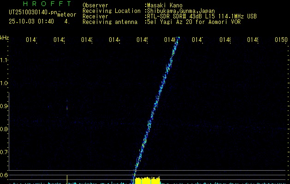Click the 0.6 kHz frequency tick label
290x184 pixels.
(x=4, y=175)
